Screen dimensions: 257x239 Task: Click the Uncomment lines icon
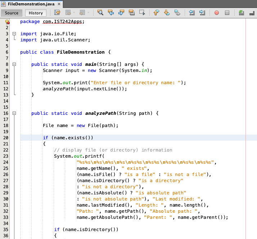point(252,13)
